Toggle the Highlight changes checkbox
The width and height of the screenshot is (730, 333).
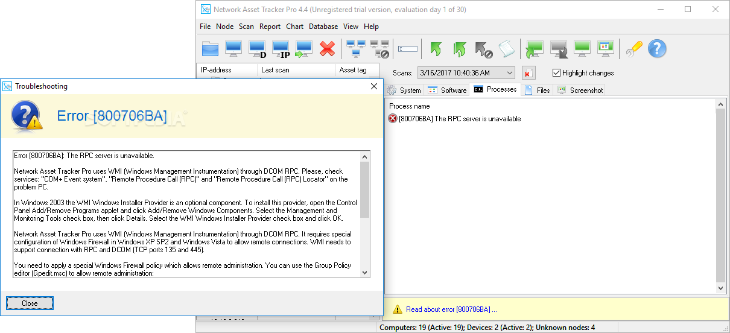coord(557,73)
